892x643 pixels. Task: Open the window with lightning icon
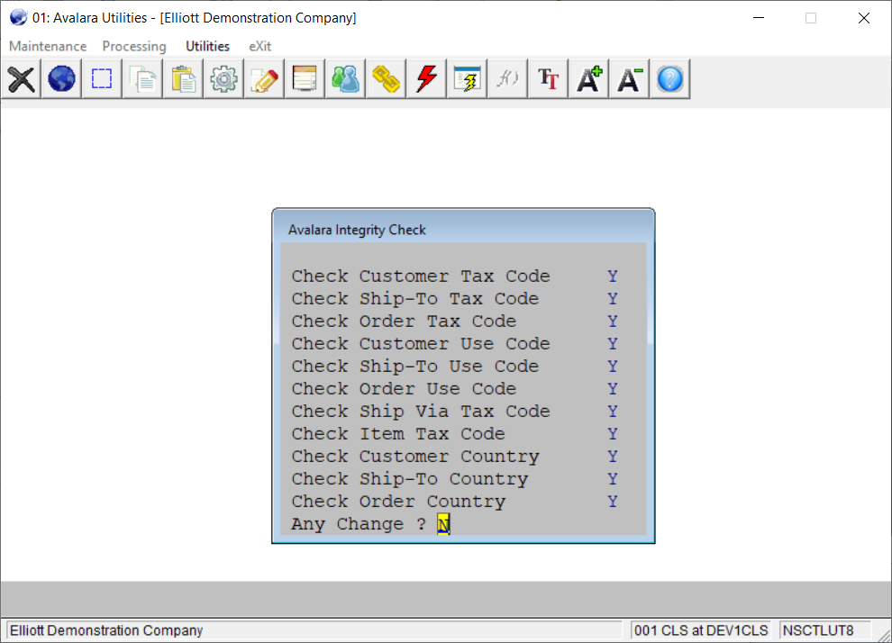click(x=467, y=79)
